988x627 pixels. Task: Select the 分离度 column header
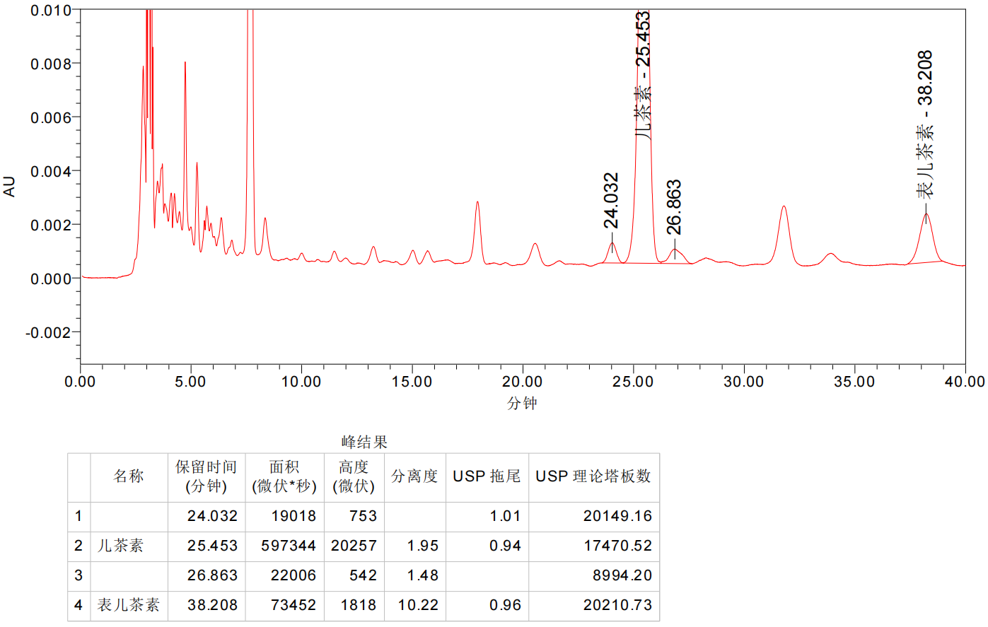click(x=414, y=477)
